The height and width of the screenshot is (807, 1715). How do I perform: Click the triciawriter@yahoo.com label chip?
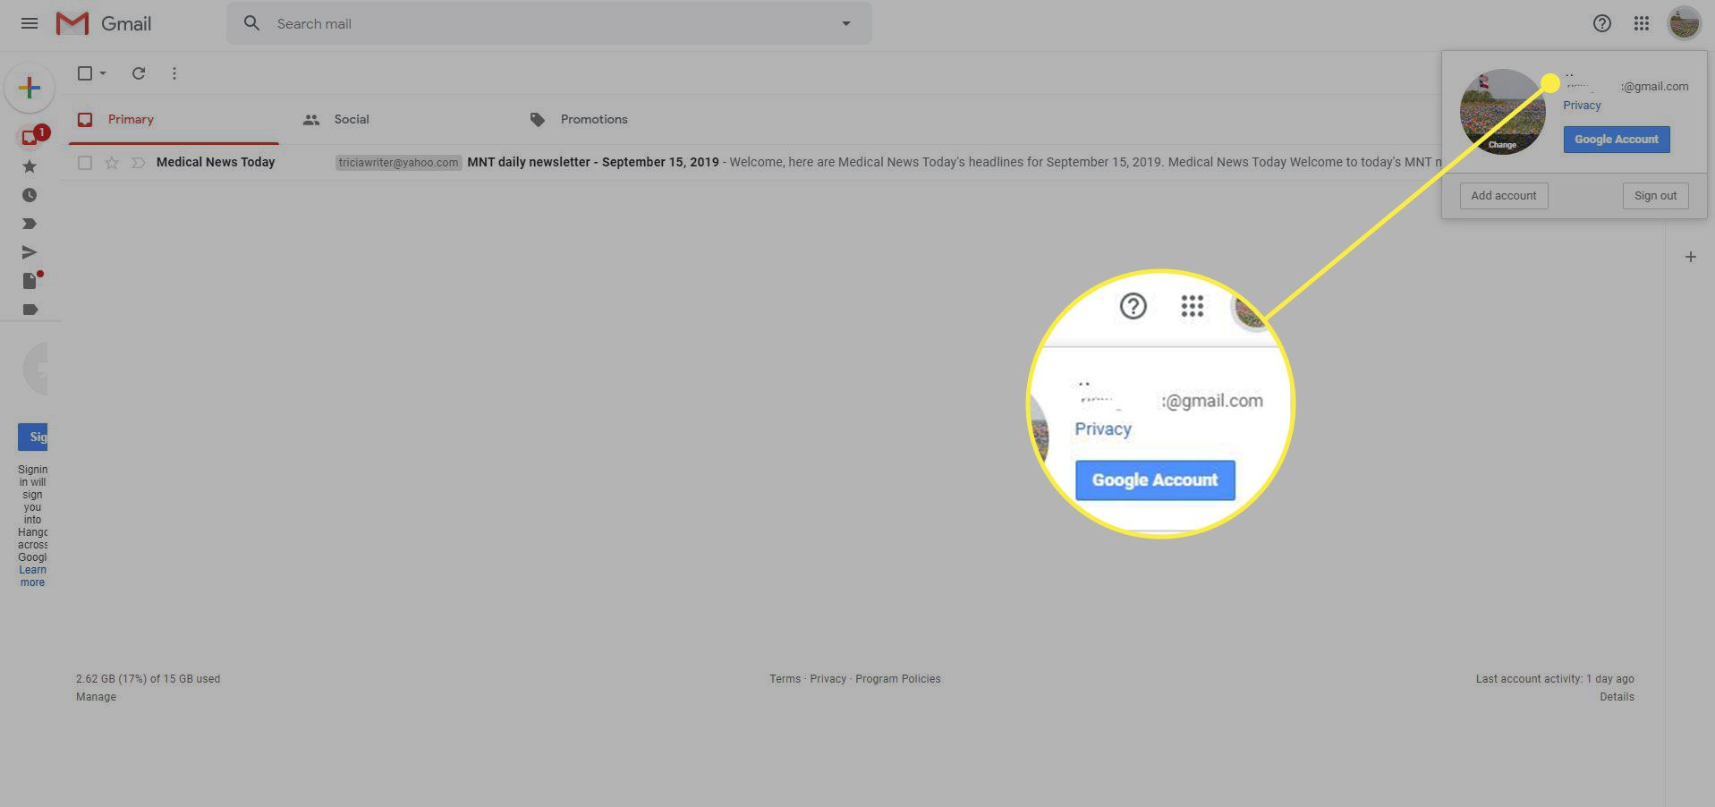click(x=398, y=163)
